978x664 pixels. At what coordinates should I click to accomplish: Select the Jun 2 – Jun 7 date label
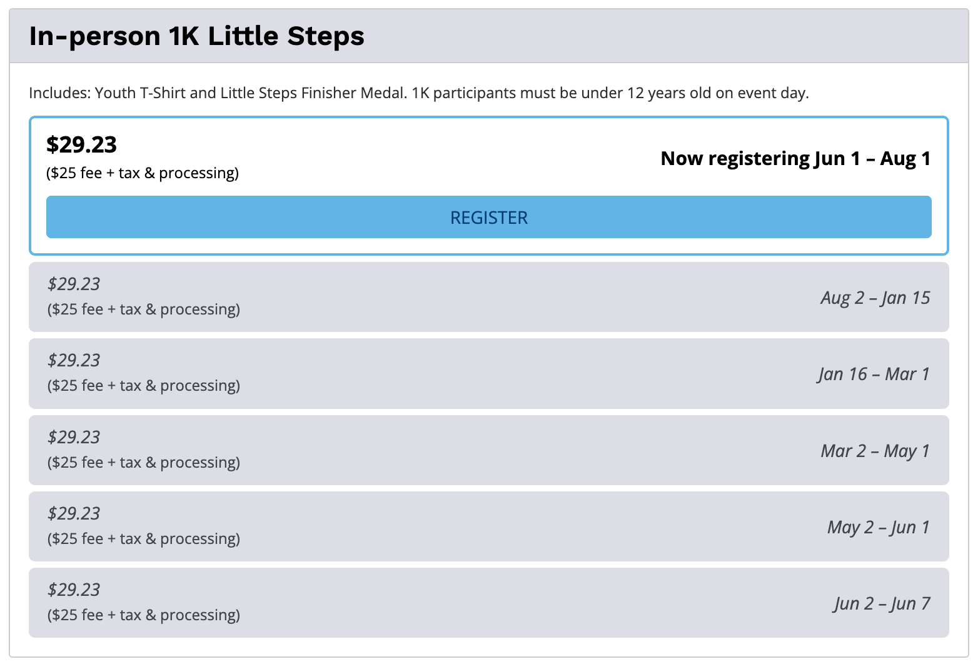point(881,603)
